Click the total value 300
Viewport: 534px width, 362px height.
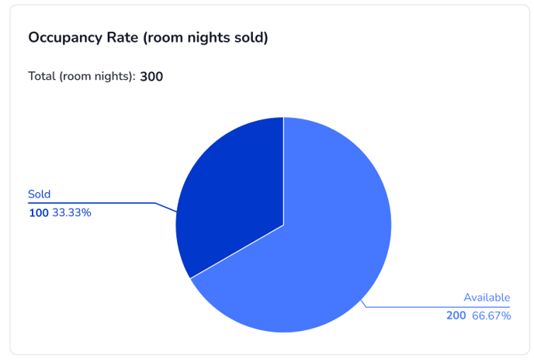tap(151, 76)
